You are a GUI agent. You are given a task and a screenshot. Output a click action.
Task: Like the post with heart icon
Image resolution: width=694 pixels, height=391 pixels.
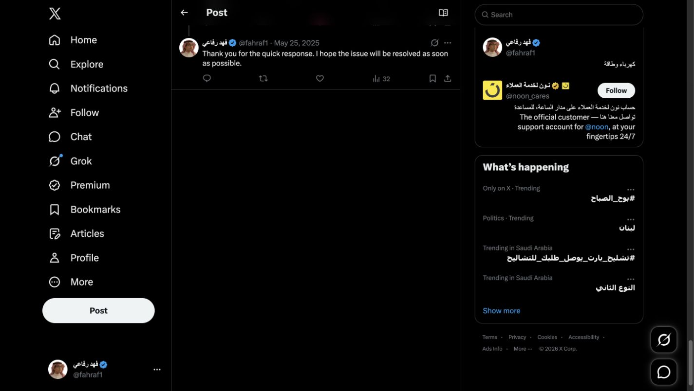320,78
